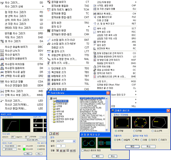Choose the 바깥쪽 cut position option

click(123, 140)
